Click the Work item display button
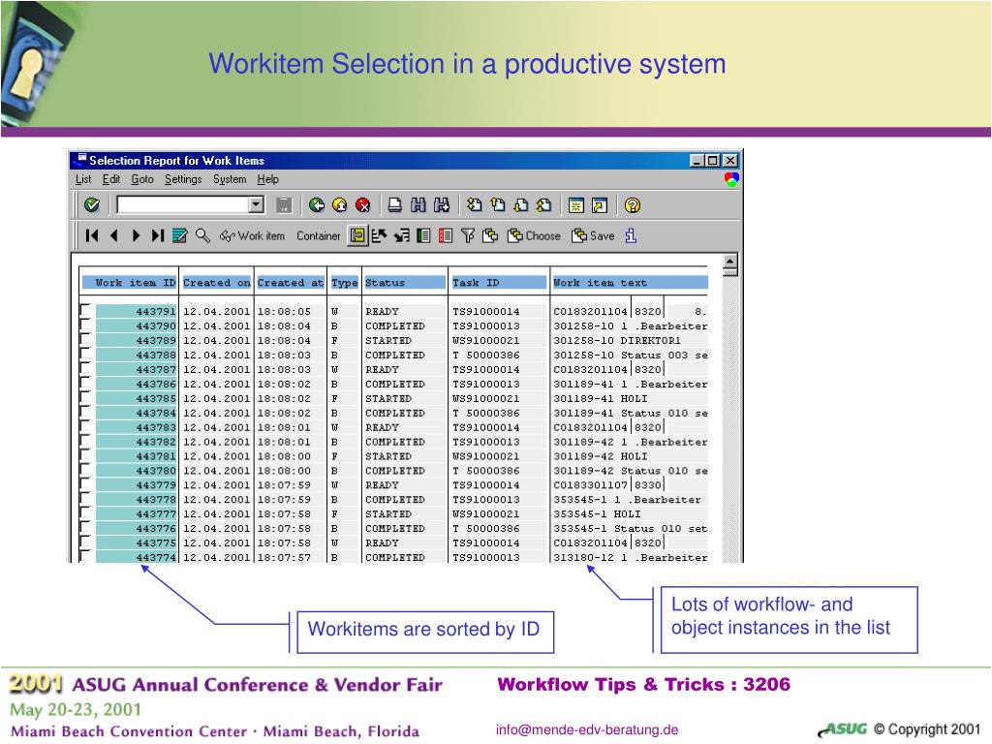The image size is (992, 744). point(253,236)
